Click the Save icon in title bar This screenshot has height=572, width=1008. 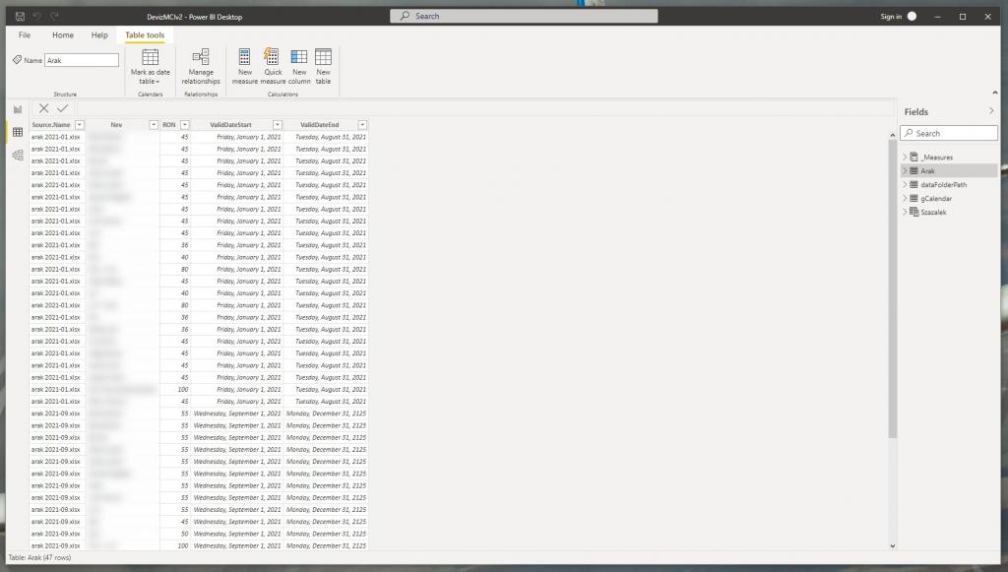coord(21,17)
